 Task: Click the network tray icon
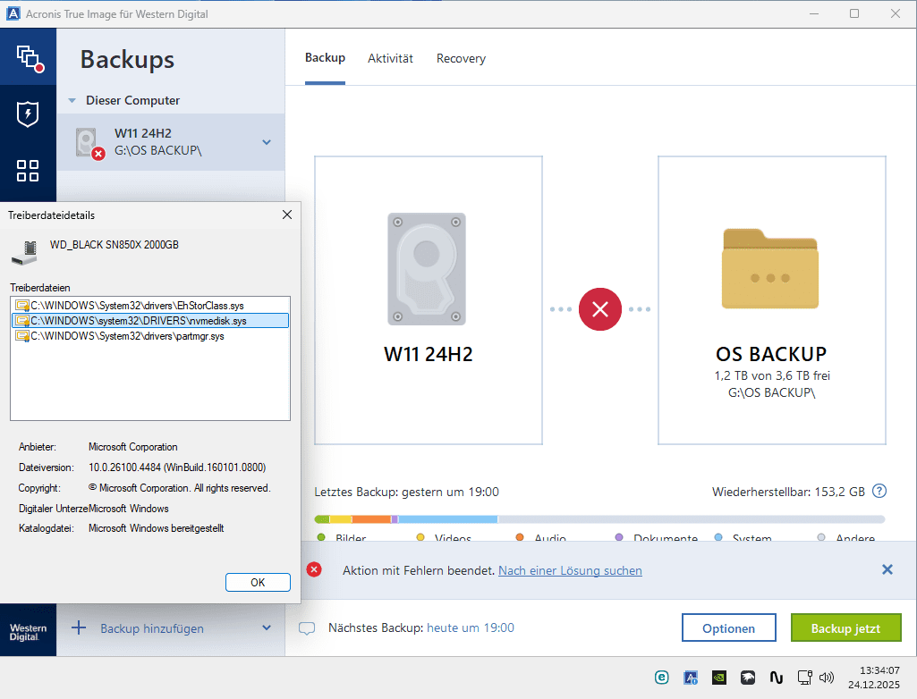coord(804,678)
